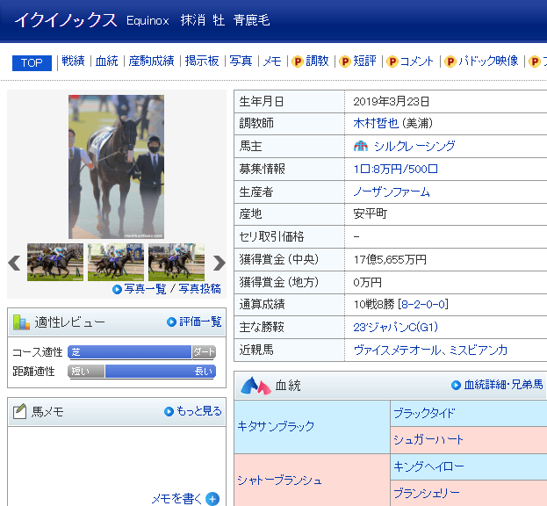Open the 写真一覧 photo list link
The image size is (547, 506).
tap(145, 289)
